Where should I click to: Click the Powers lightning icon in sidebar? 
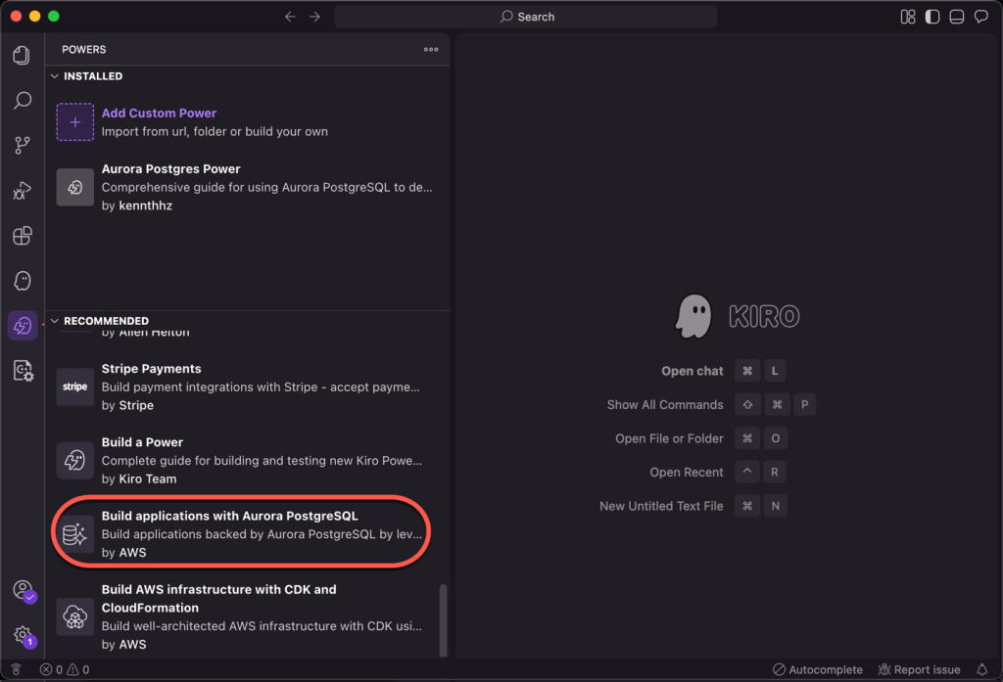click(x=22, y=326)
